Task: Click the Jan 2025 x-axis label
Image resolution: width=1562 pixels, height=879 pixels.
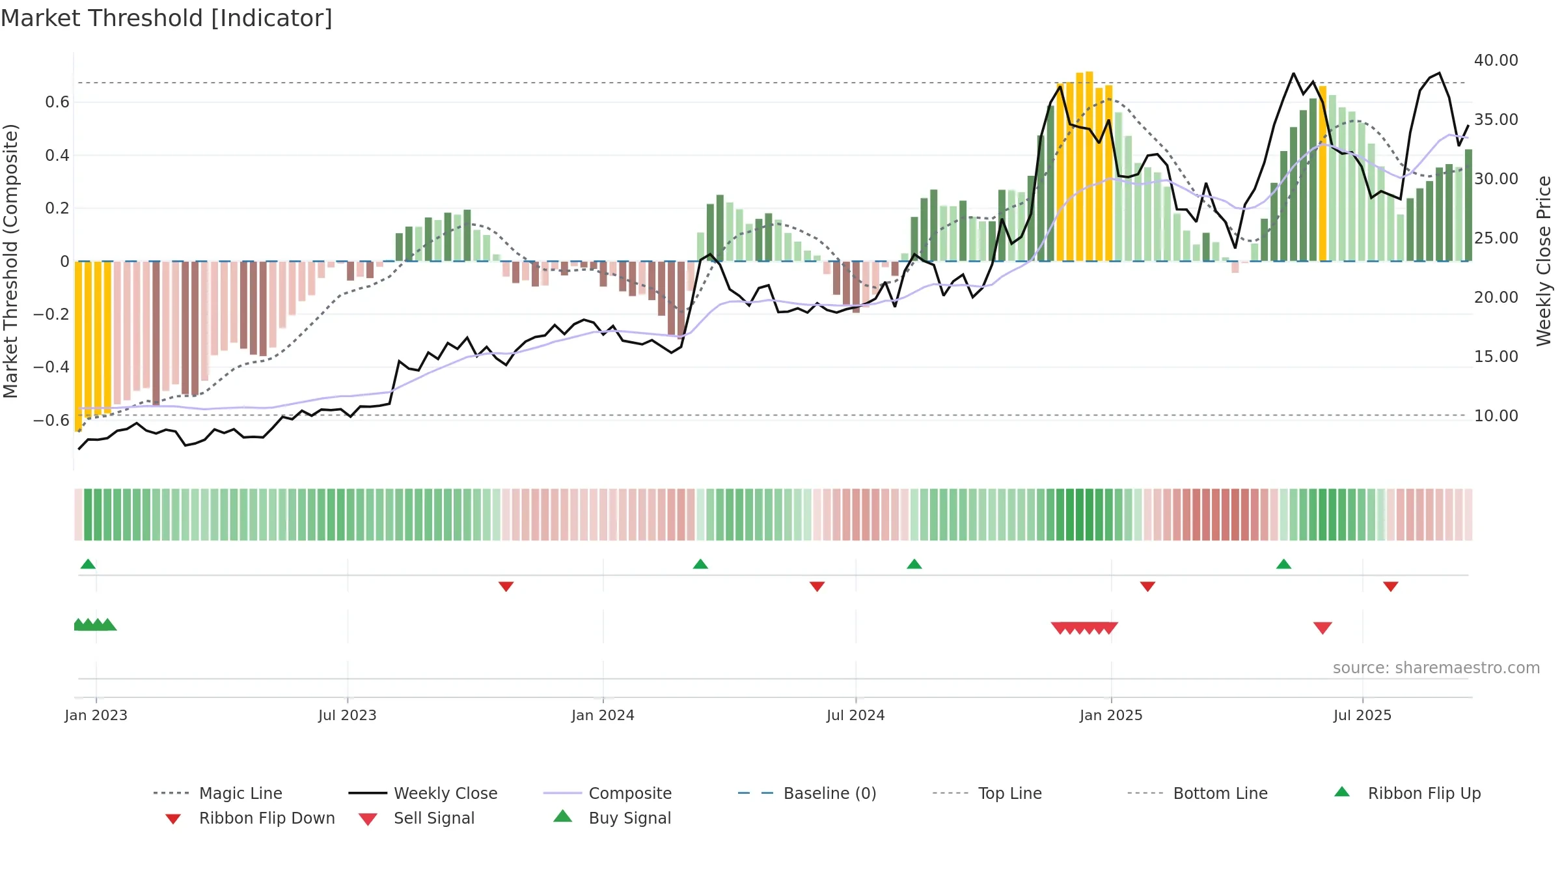Action: pos(1111,715)
